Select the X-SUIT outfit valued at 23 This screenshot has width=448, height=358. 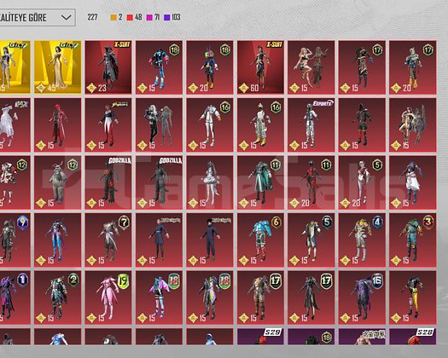[108, 67]
